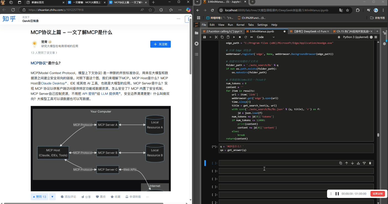388x204 pixels.
Task: Toggle the Python 3 kernel status indicator
Action: point(371,37)
